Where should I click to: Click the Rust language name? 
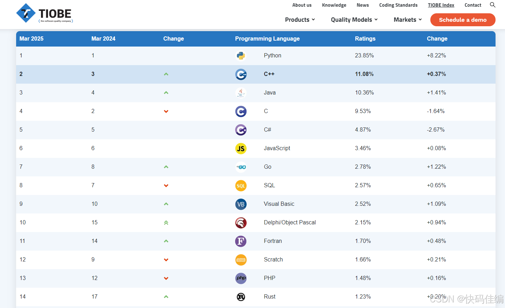(x=269, y=296)
